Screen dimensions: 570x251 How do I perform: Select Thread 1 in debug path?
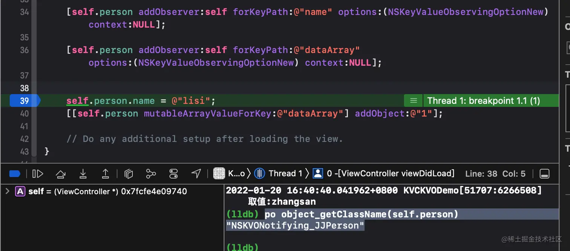coord(279,173)
